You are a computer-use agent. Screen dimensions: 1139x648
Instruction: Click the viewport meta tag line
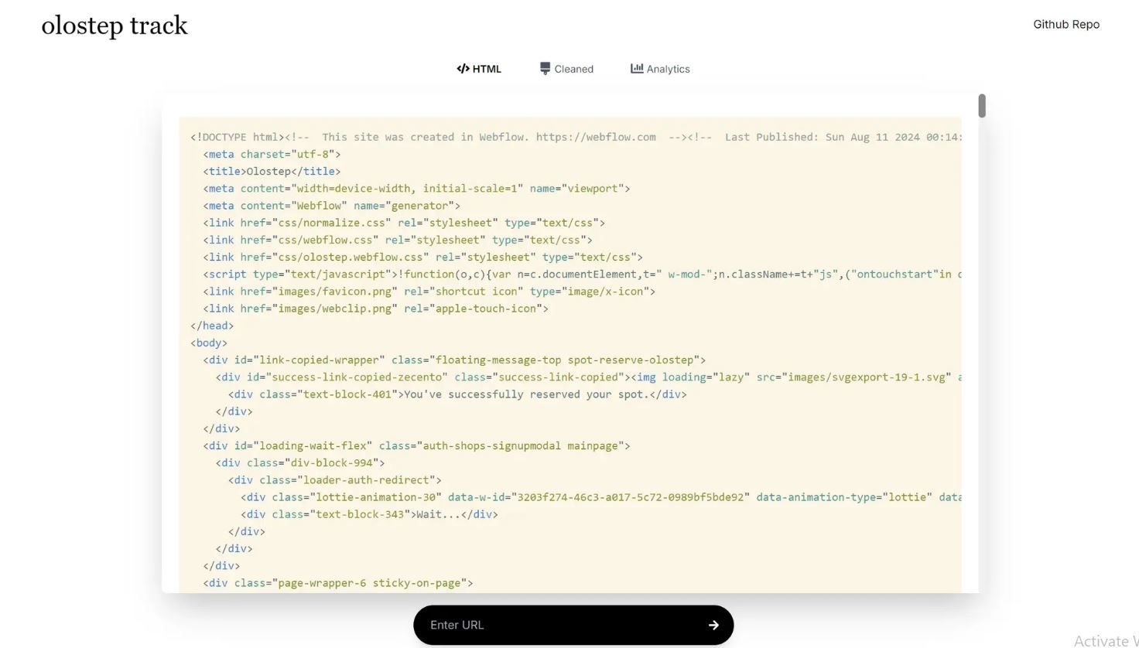pos(416,188)
